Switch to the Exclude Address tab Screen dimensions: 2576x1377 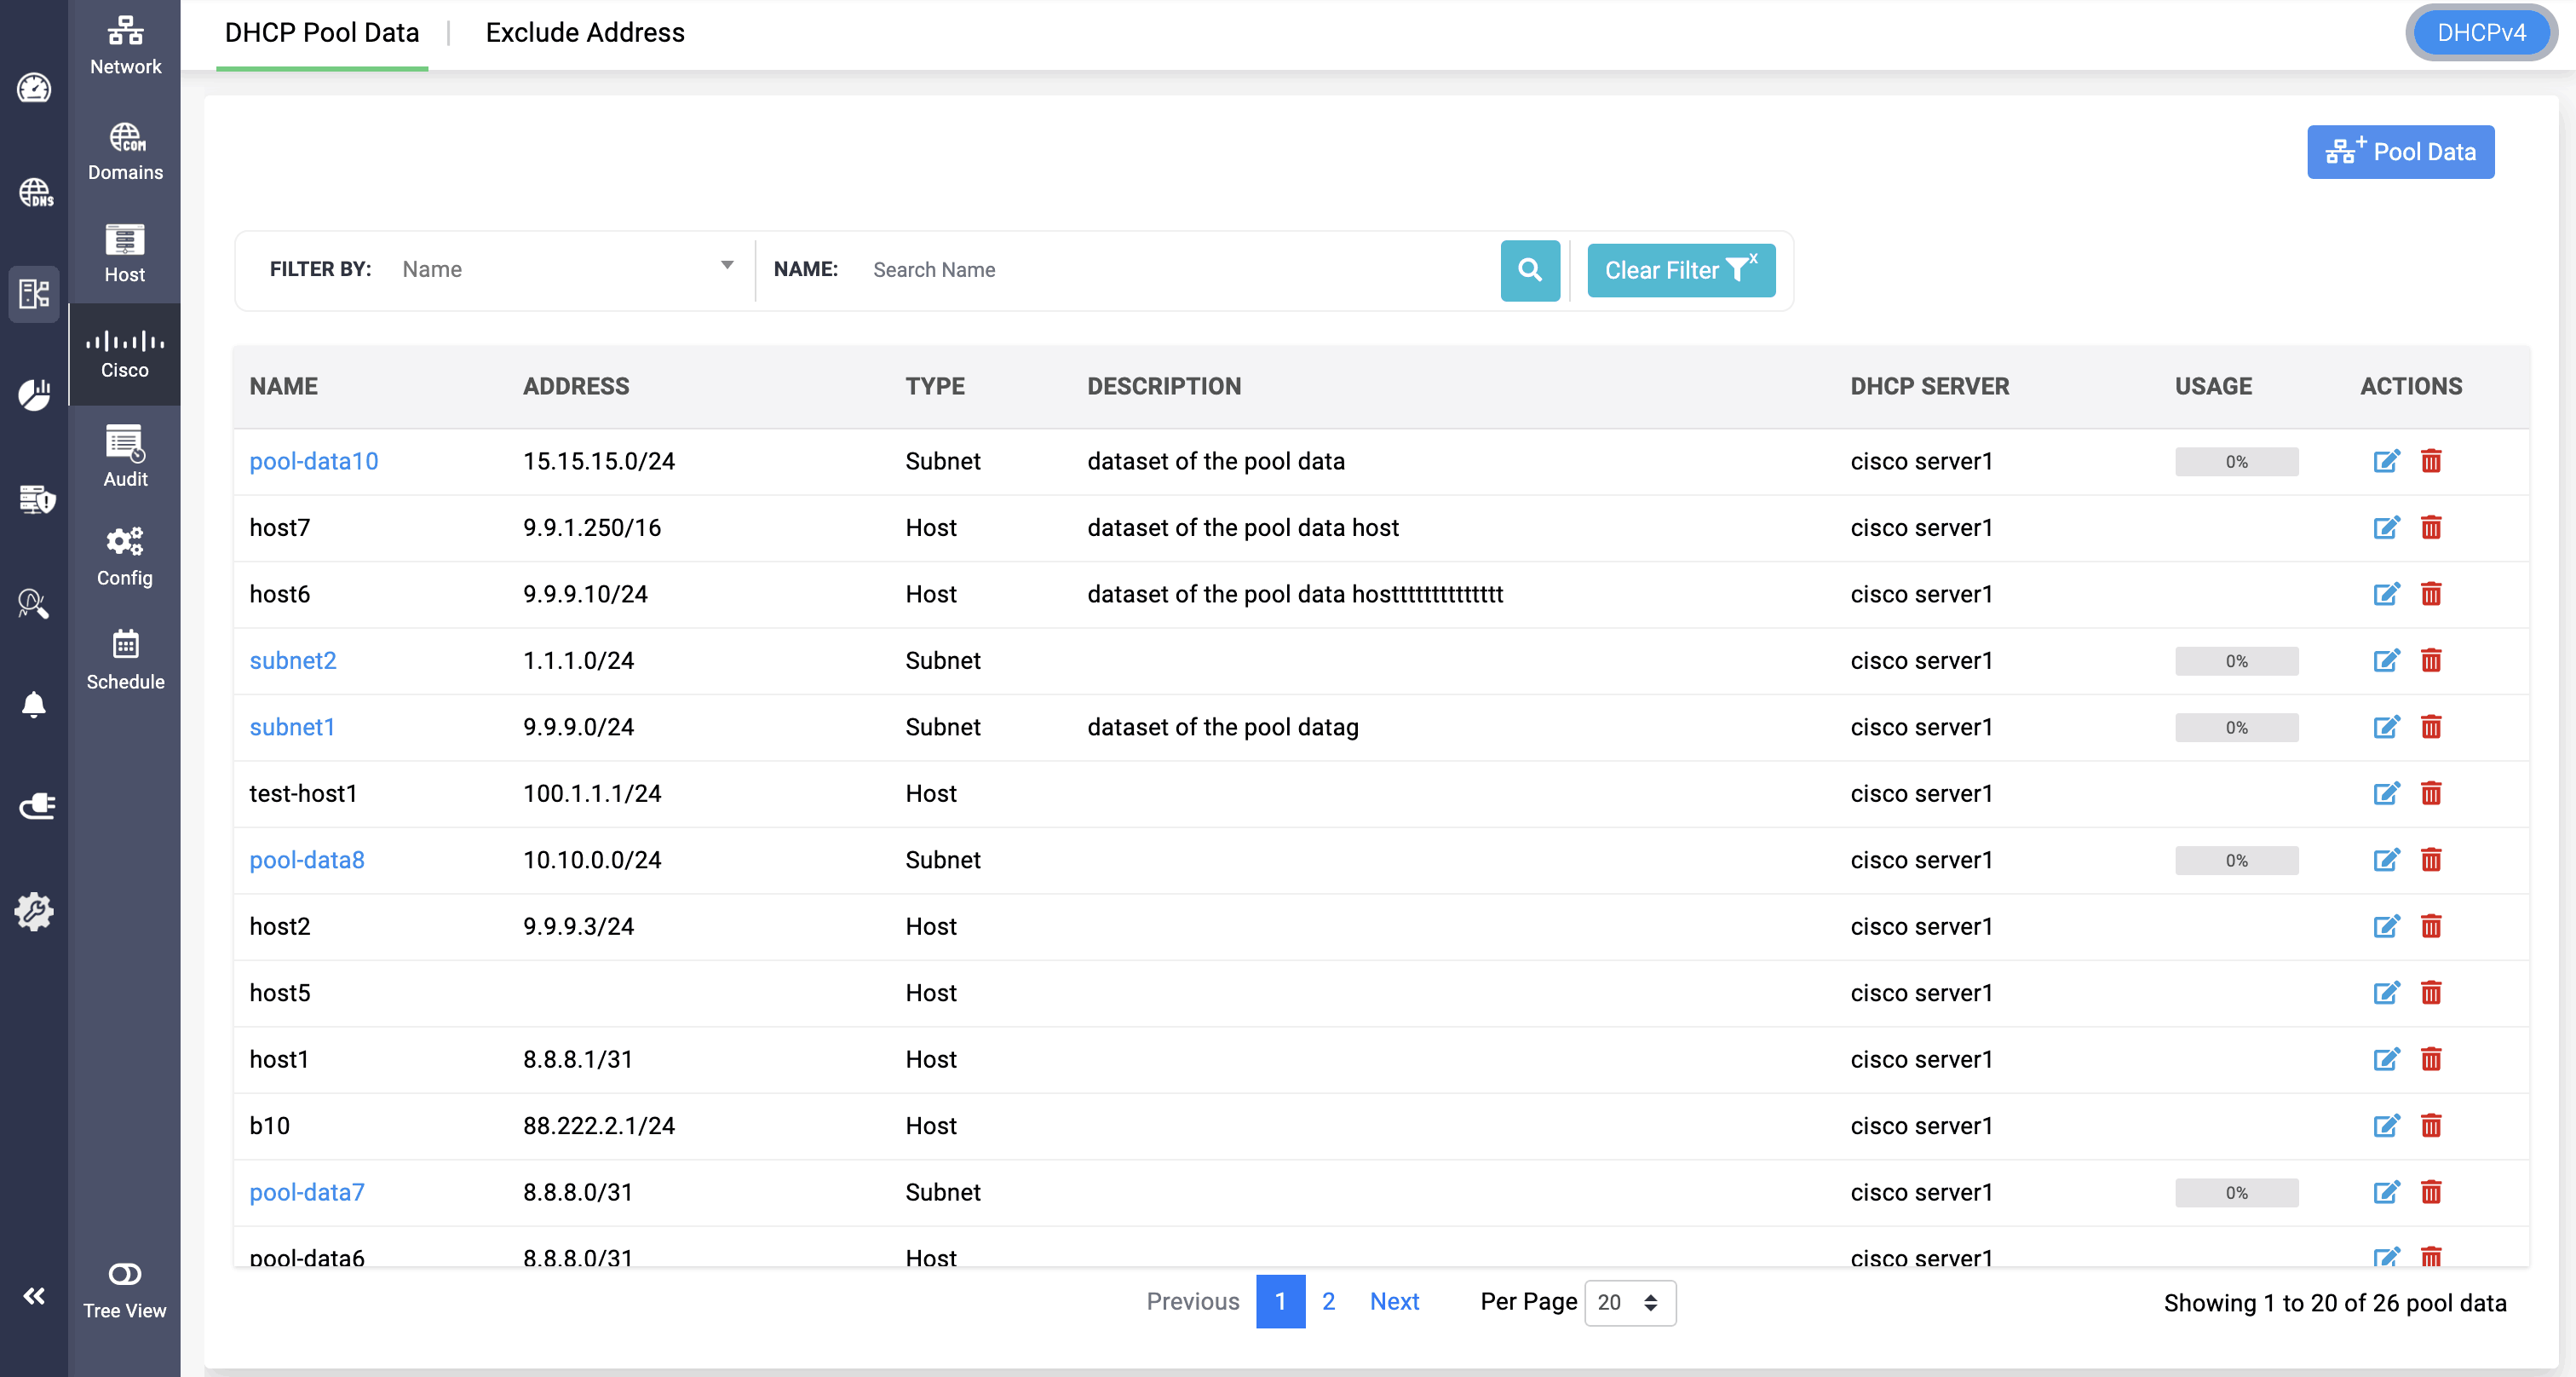pyautogui.click(x=585, y=32)
